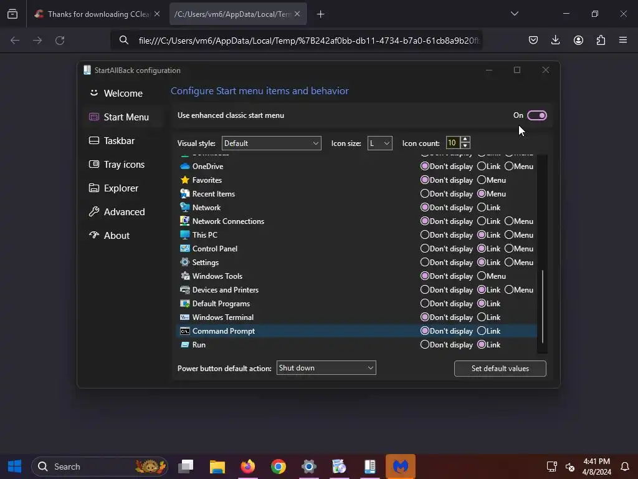Screen dimensions: 638x479
Task: Open notification bell in system tray
Action: coord(624,467)
